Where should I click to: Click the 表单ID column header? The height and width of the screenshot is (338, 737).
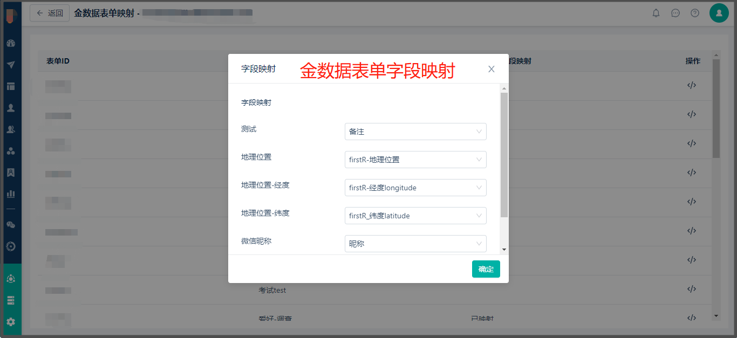pyautogui.click(x=58, y=61)
